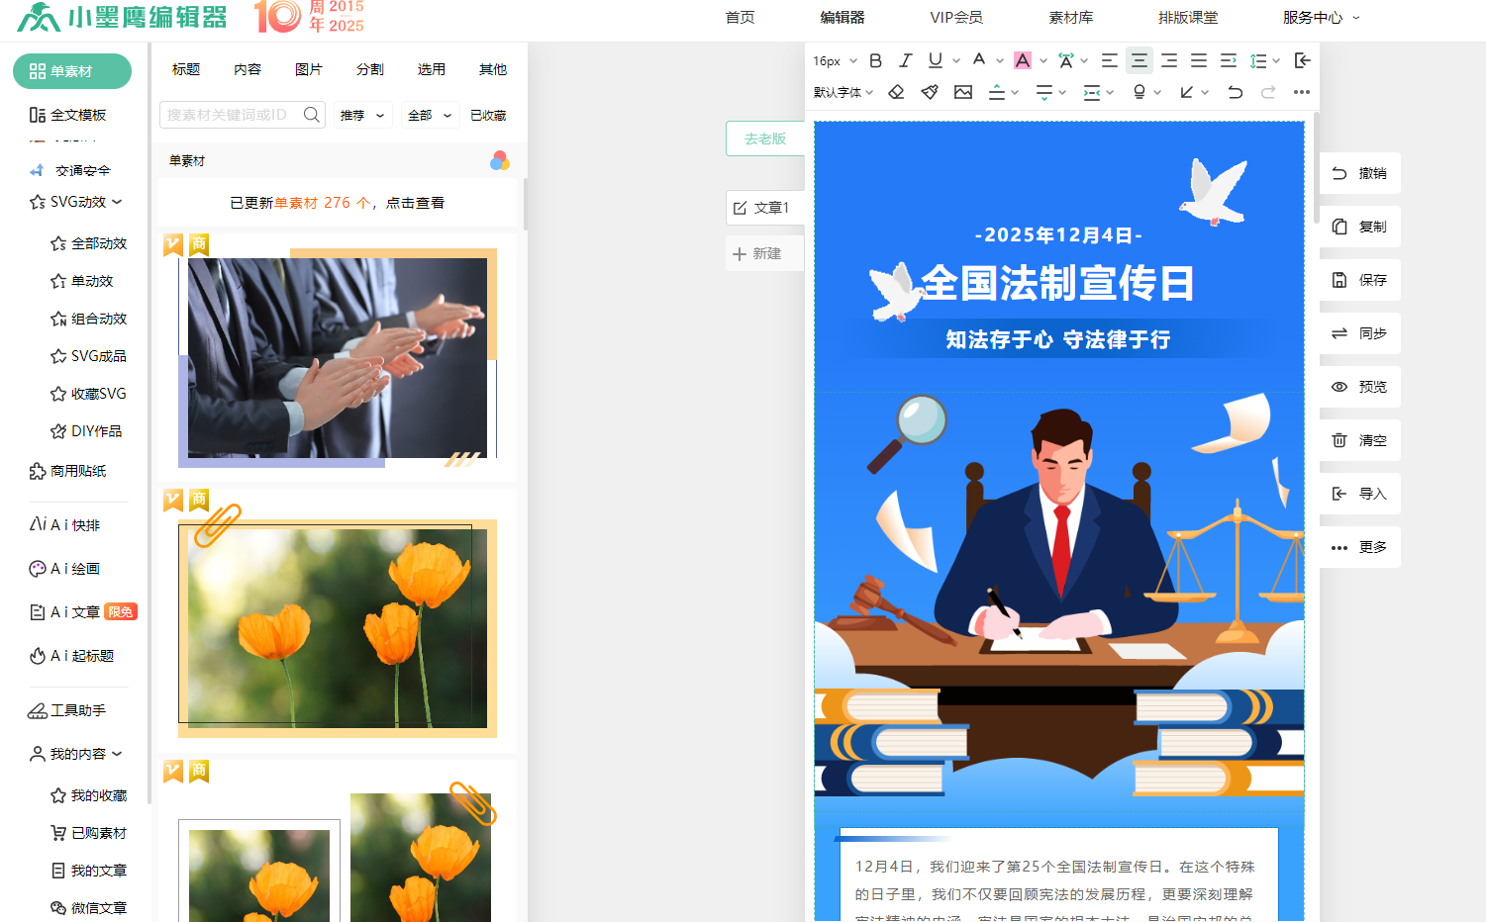1486x922 pixels.
Task: Click the eraser clear-format icon
Action: (x=896, y=92)
